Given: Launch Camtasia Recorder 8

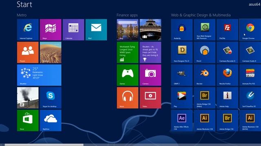Looking at the screenshot, I should [228, 52].
